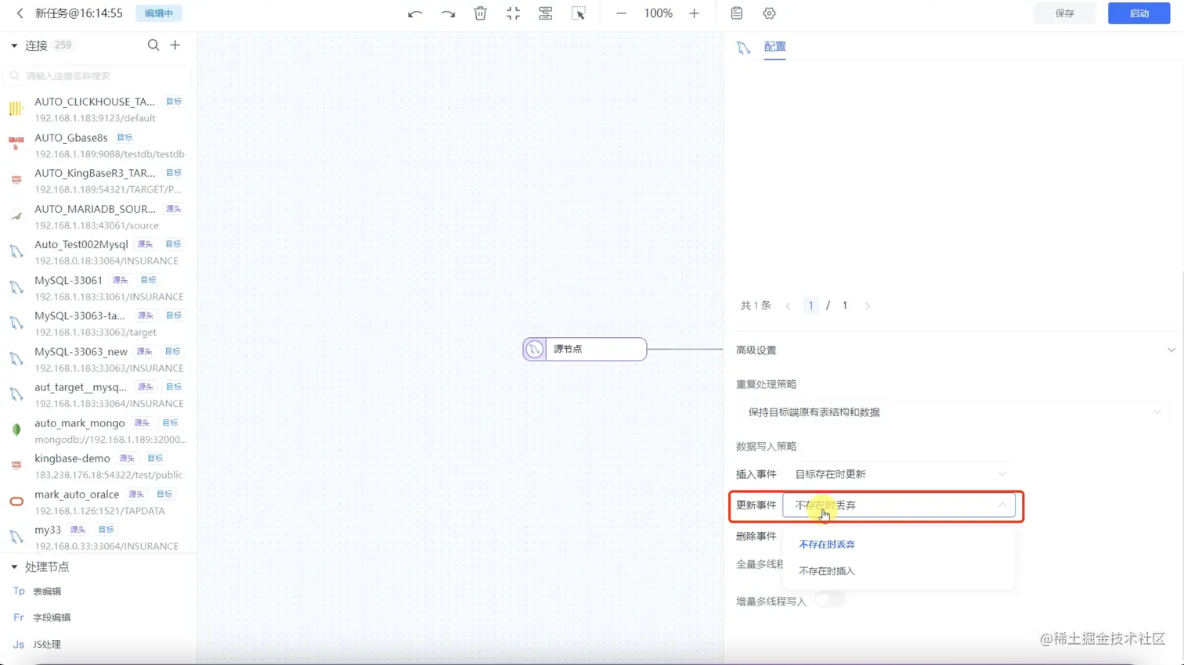This screenshot has height=665, width=1184.
Task: Select the AUTO_Gbase8s connection icon
Action: click(16, 144)
